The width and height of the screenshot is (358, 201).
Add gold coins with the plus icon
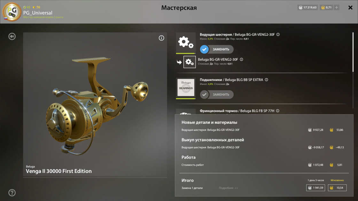tap(337, 8)
